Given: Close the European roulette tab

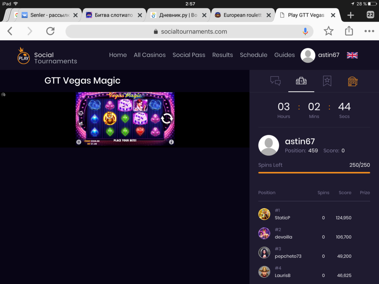Looking at the screenshot, I should (x=269, y=15).
